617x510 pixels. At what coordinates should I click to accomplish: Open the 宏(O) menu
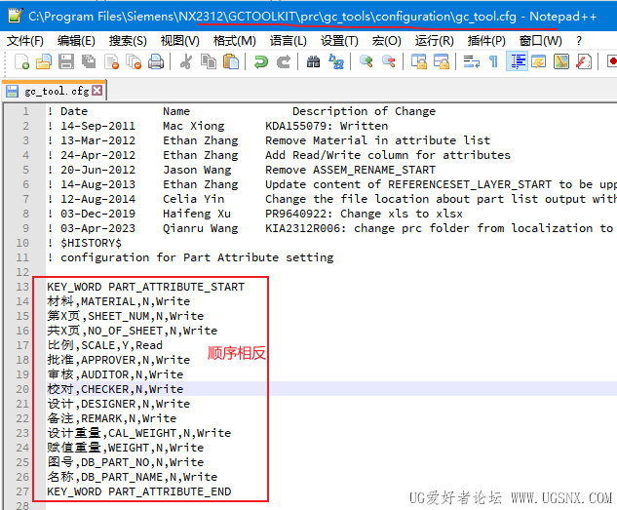(386, 41)
